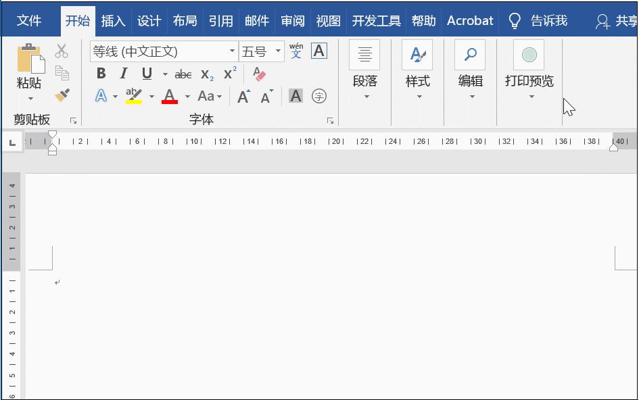Toggle bold formatting

101,73
